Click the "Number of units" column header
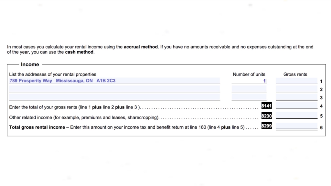Screen dimensions: 331x186 [x=249, y=74]
